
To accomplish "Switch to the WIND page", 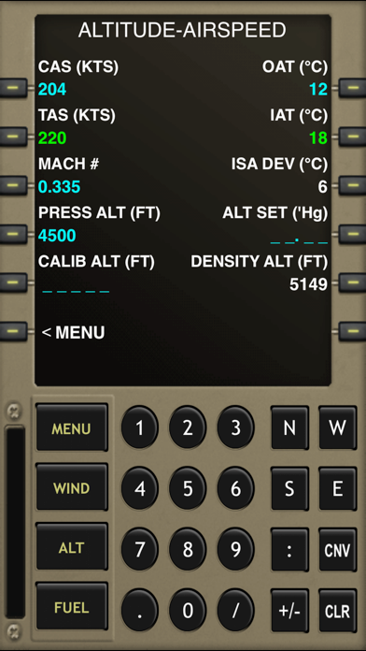I will coord(72,487).
